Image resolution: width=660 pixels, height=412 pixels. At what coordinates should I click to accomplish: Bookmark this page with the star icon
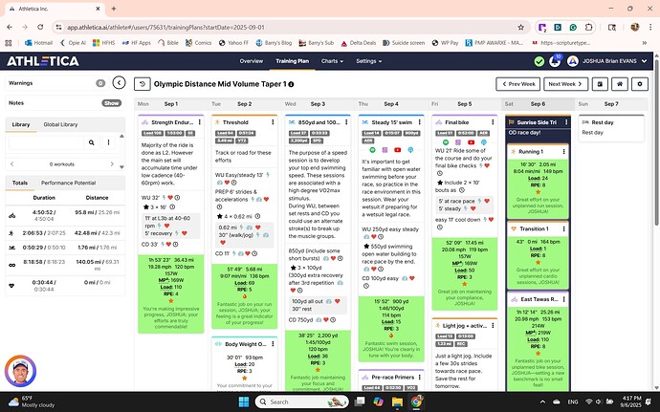[x=520, y=28]
